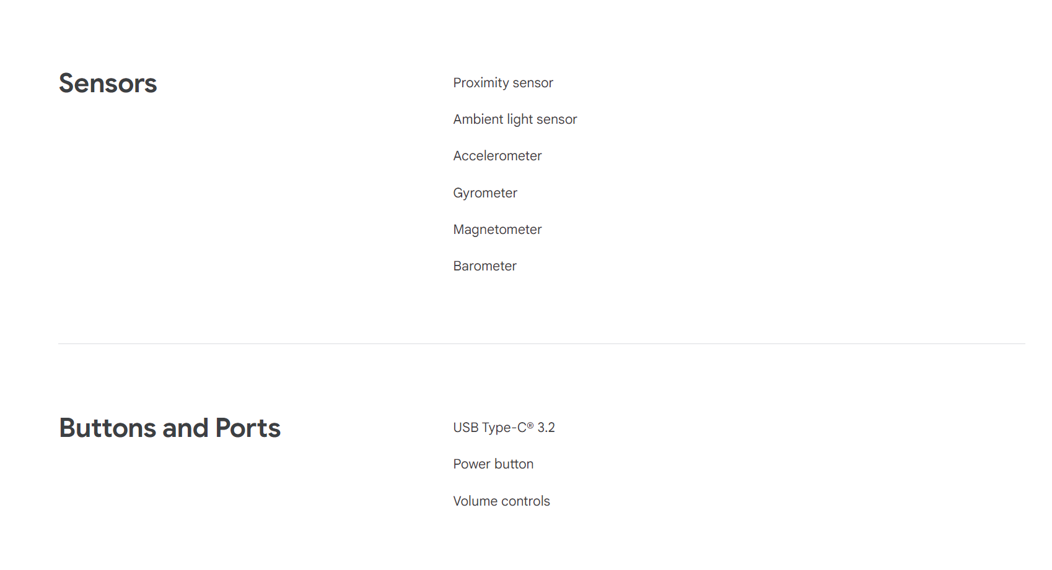The height and width of the screenshot is (570, 1052).
Task: Click the word Ports in the heading
Action: (248, 428)
